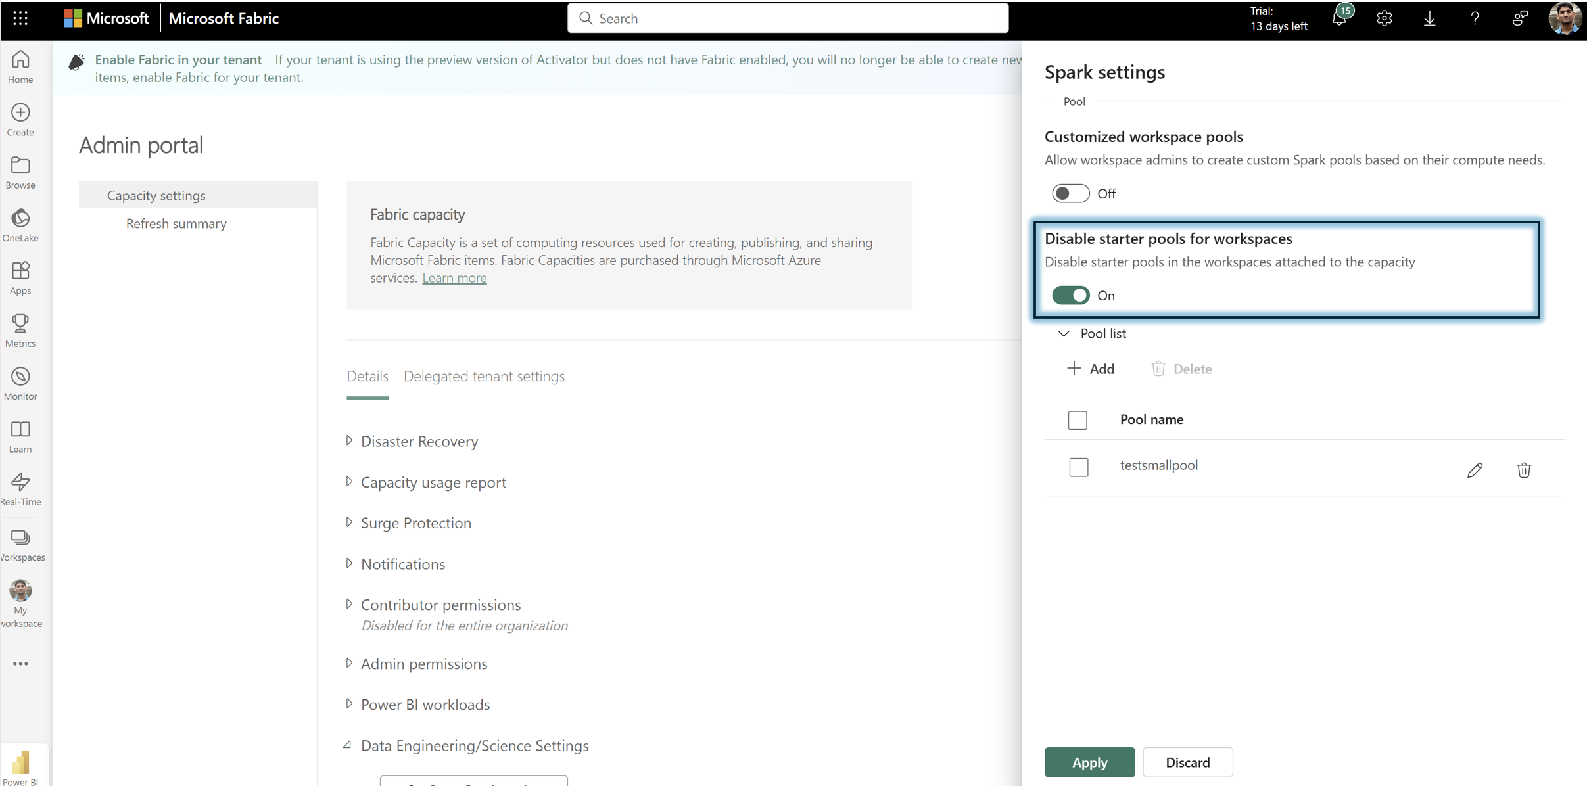1587x786 pixels.
Task: Discard the Spark settings changes
Action: coord(1187,762)
